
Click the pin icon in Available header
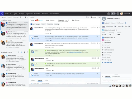[19, 52]
